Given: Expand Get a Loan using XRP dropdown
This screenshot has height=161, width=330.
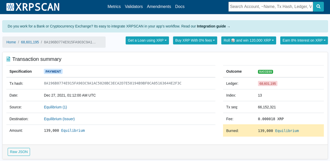Looking at the screenshot, I should [x=147, y=40].
